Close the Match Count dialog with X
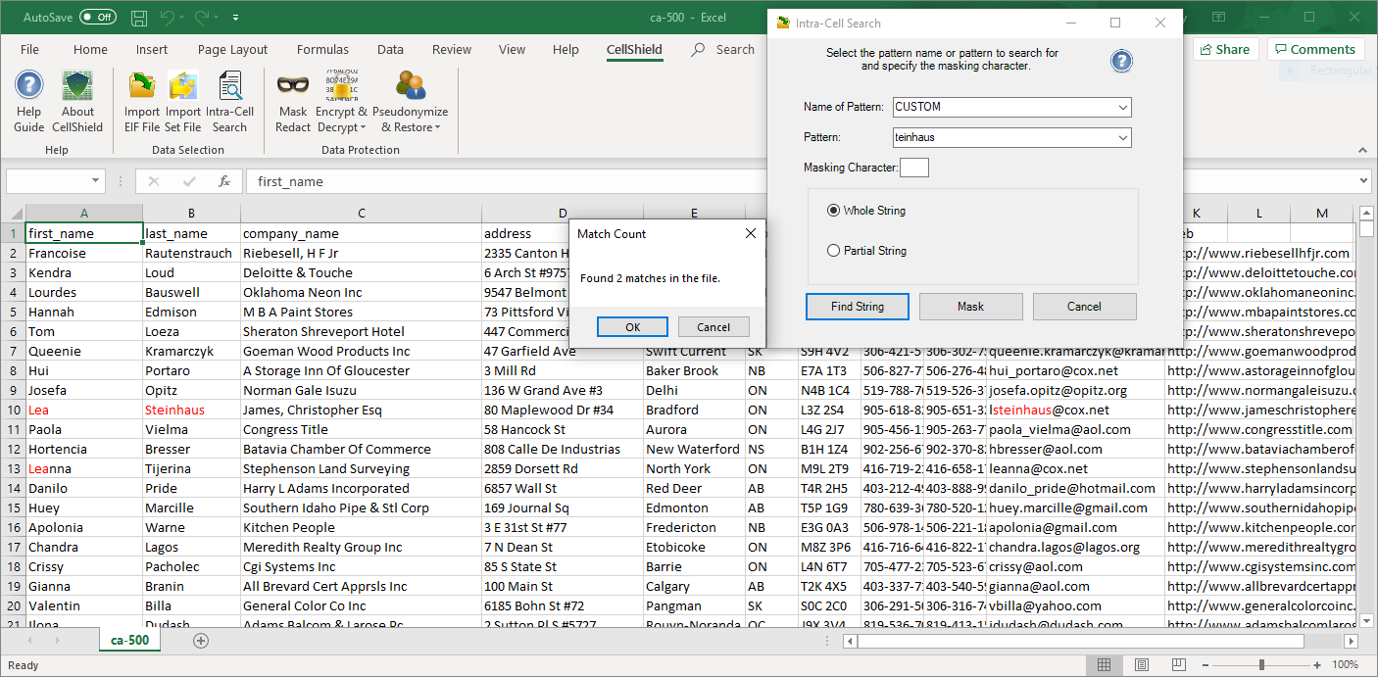1378x677 pixels. pos(751,234)
